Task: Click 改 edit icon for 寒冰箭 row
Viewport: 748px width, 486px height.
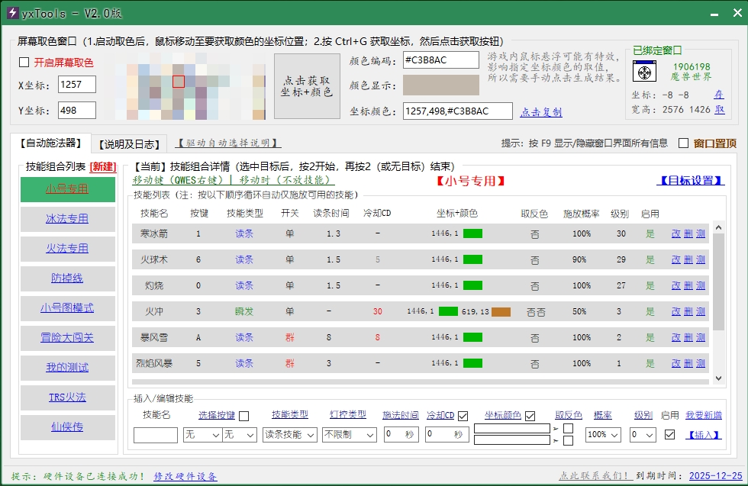Action: (x=675, y=234)
